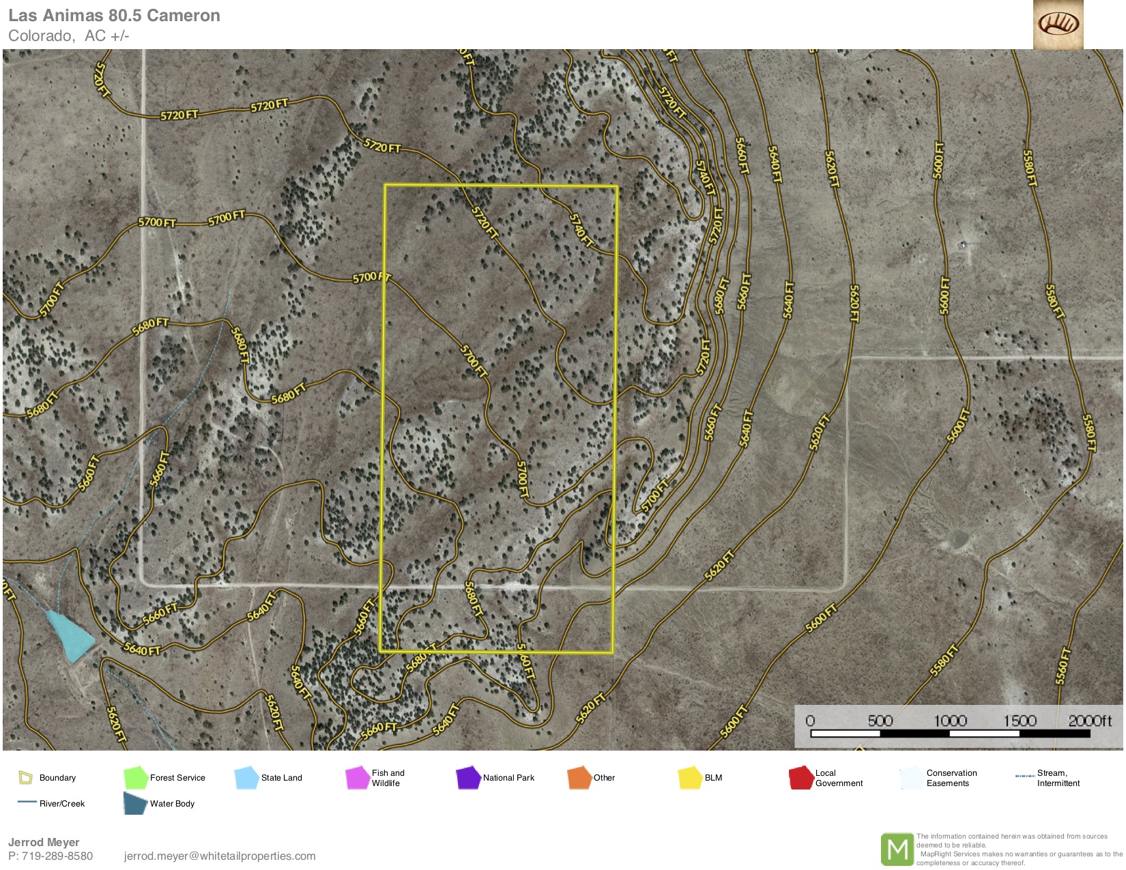Click the Water Body legend icon
This screenshot has height=870, width=1126.
point(135,803)
